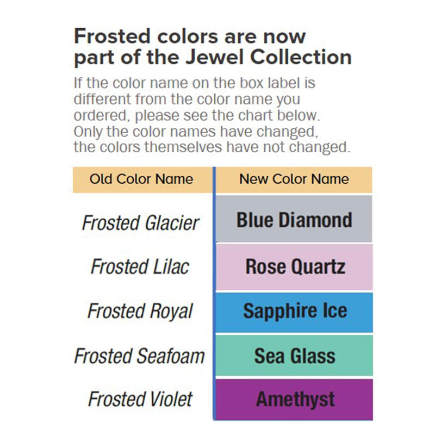Pick the Sapphire Ice color swatch
This screenshot has height=435, width=435.
(294, 312)
